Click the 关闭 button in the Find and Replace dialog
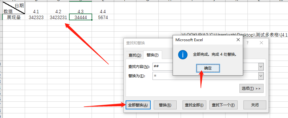The image size is (288, 118). click(255, 105)
